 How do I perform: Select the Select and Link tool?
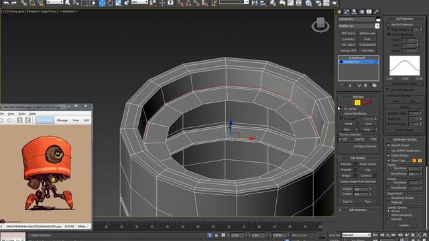click(24, 3)
